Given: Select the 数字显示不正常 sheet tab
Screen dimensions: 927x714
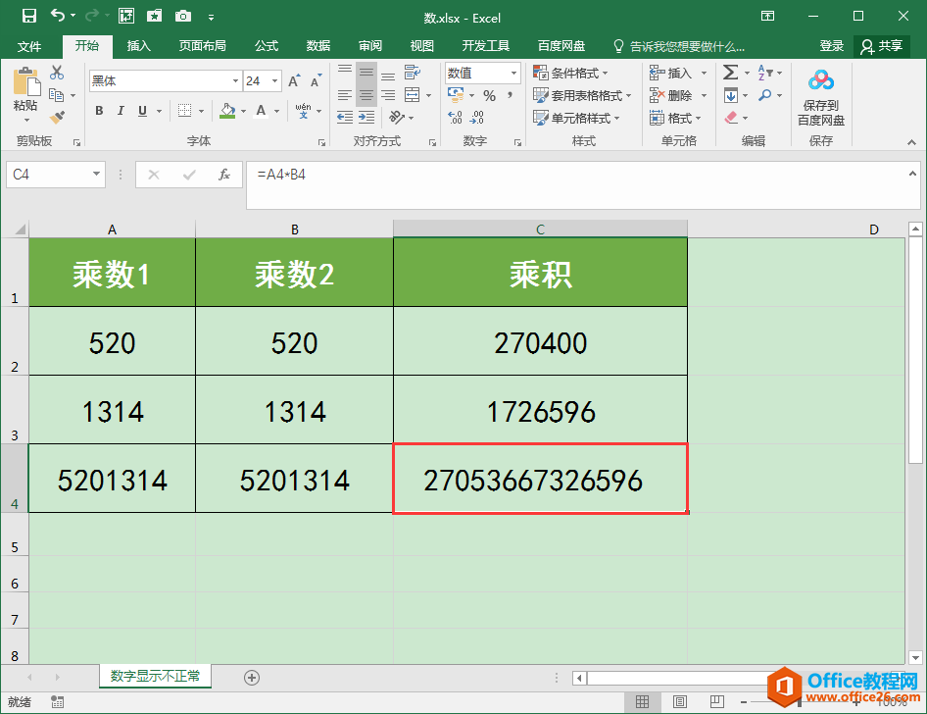Looking at the screenshot, I should pyautogui.click(x=155, y=676).
